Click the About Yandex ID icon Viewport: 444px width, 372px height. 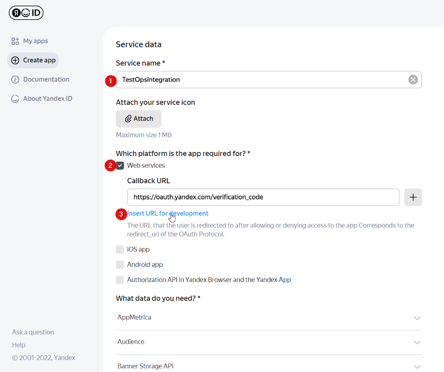15,99
